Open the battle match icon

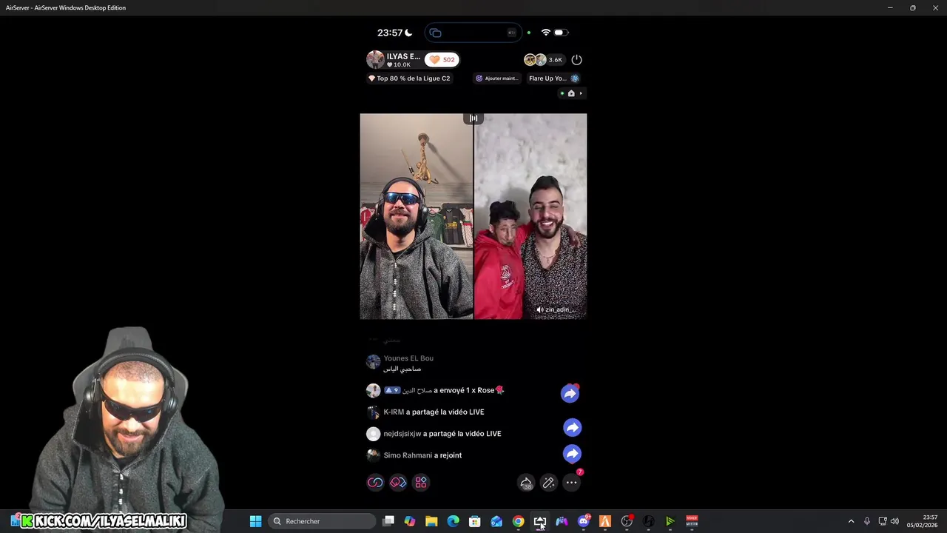pos(398,483)
